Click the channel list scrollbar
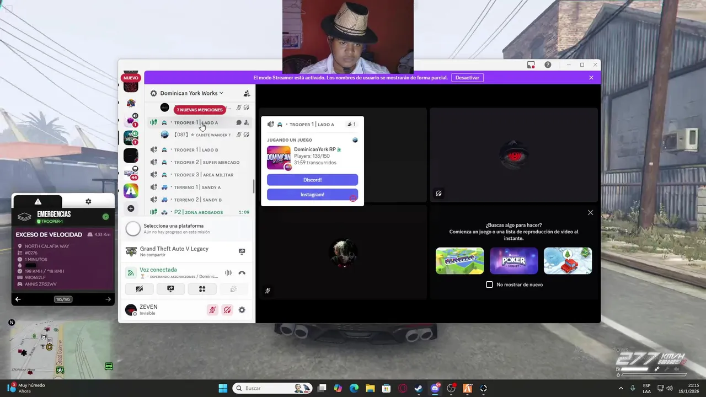The height and width of the screenshot is (397, 706). tap(254, 186)
